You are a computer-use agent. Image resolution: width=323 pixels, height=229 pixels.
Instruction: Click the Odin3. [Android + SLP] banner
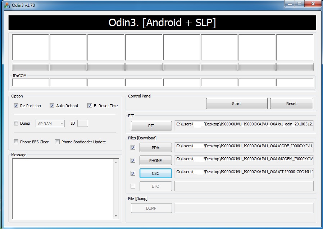click(162, 22)
